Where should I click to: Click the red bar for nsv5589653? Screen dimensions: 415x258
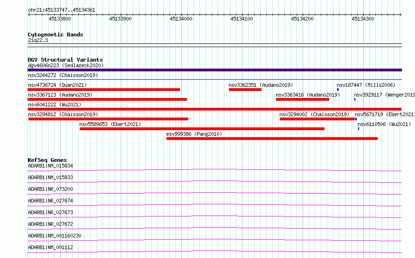pos(202,129)
